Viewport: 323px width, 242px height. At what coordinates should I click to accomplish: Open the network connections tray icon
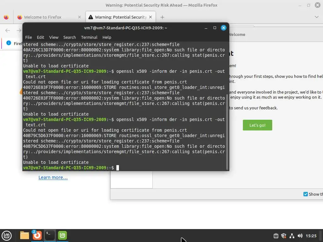[292, 236]
